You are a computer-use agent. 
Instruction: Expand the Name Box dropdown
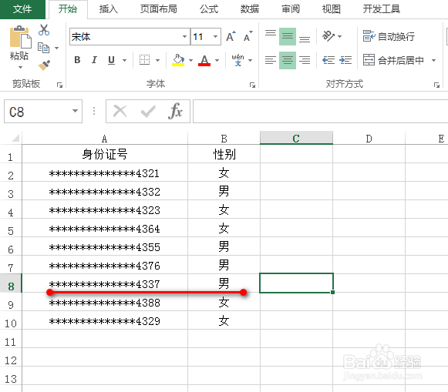click(75, 111)
